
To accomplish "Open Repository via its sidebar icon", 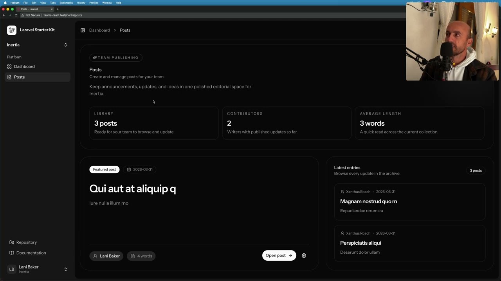I will 12,242.
